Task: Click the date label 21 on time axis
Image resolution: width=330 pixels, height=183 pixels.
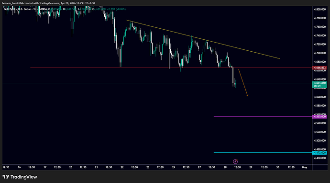Action: point(97,167)
